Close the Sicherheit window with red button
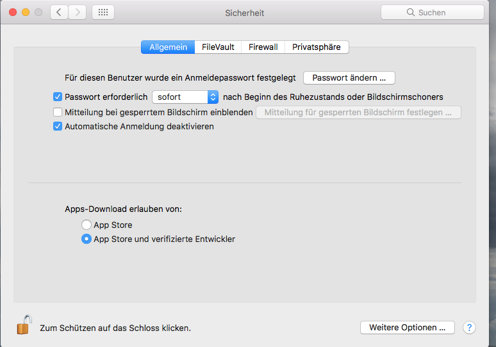This screenshot has width=496, height=347. click(13, 12)
